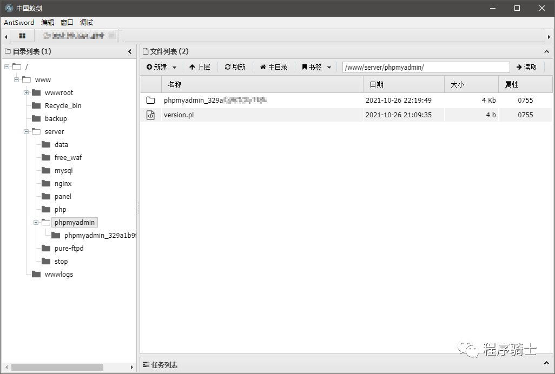Select the phpmyadmin folder in tree

coord(74,222)
